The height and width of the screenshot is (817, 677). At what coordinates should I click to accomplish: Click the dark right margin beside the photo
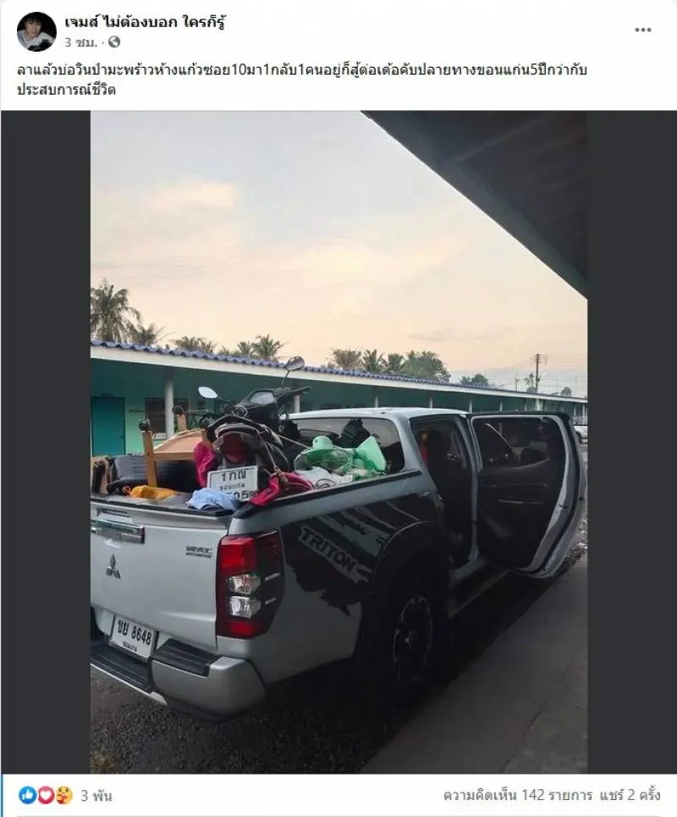coord(631,442)
